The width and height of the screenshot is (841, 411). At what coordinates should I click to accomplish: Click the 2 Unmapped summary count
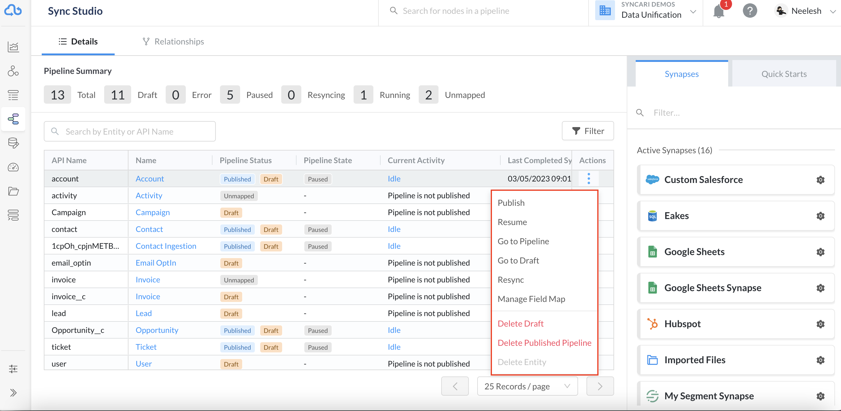click(428, 95)
